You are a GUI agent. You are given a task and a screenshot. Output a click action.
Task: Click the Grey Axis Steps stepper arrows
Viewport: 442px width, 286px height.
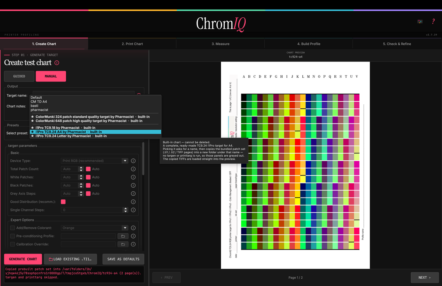pyautogui.click(x=81, y=193)
